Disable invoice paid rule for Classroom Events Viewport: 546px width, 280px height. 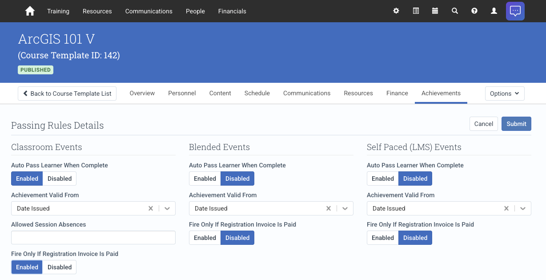[60, 267]
